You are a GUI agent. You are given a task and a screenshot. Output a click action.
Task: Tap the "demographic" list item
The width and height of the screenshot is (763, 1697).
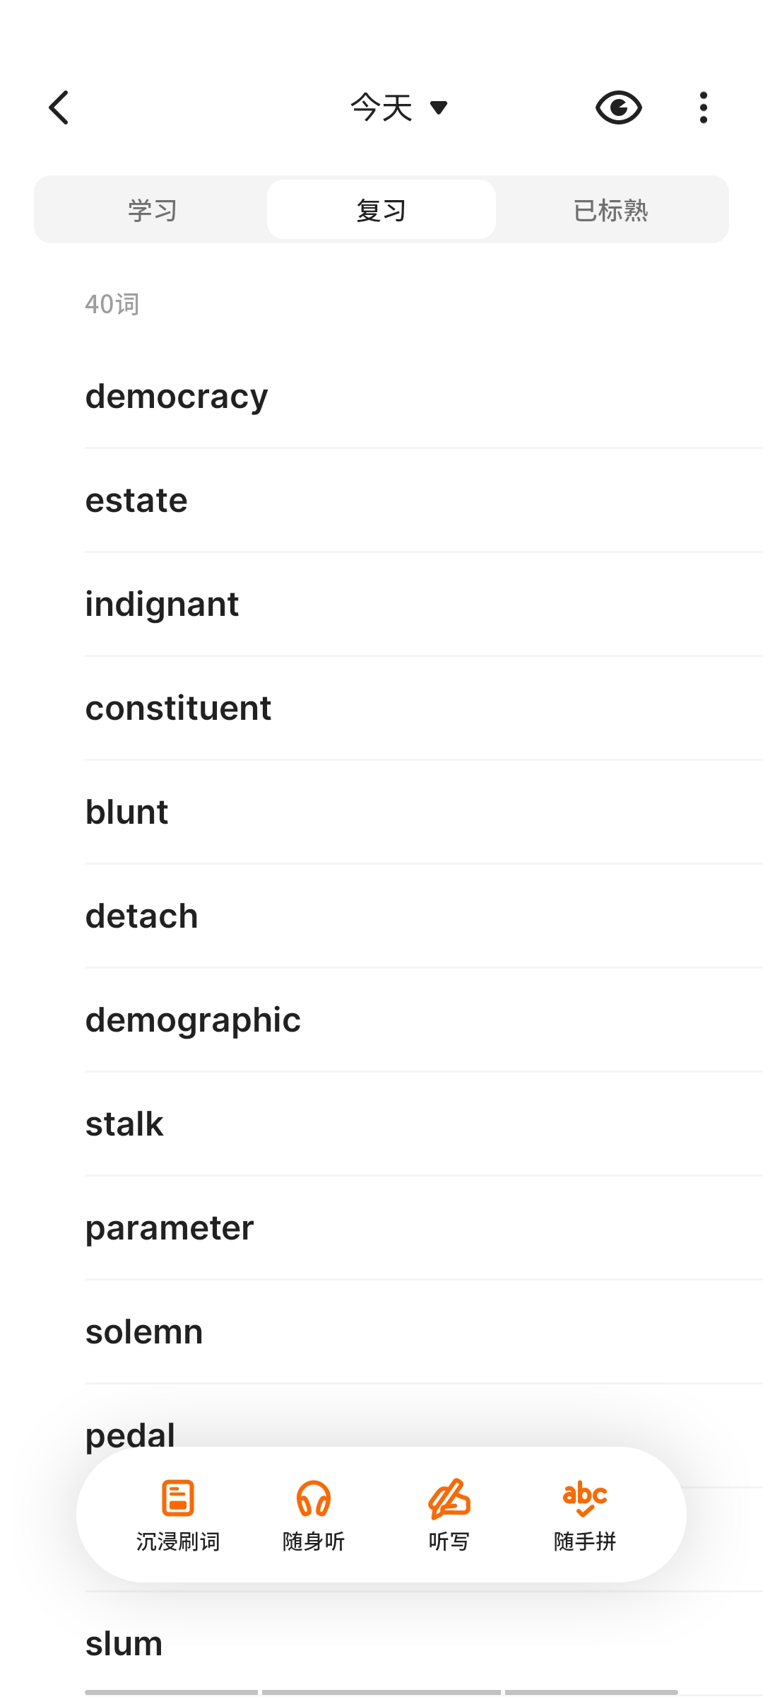pos(193,1020)
